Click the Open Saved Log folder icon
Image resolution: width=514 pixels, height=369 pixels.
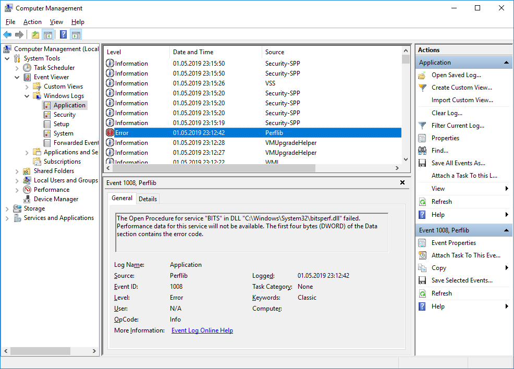422,76
